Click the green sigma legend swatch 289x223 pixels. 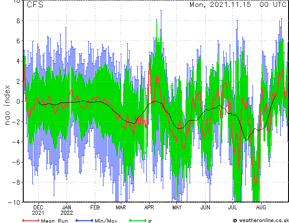138,220
